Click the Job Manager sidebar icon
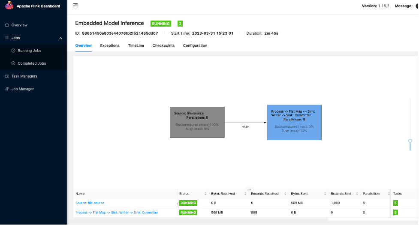 coord(7,89)
